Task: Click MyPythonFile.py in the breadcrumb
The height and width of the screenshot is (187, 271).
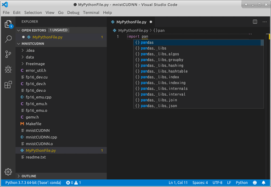Action: coord(133,31)
